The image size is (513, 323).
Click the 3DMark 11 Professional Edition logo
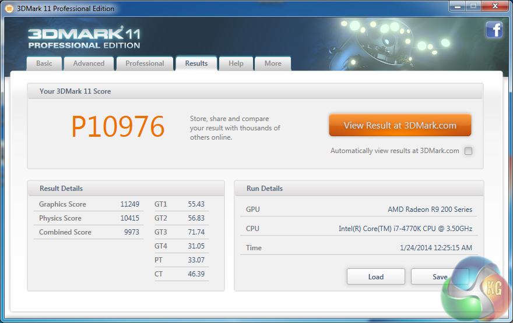tap(84, 38)
